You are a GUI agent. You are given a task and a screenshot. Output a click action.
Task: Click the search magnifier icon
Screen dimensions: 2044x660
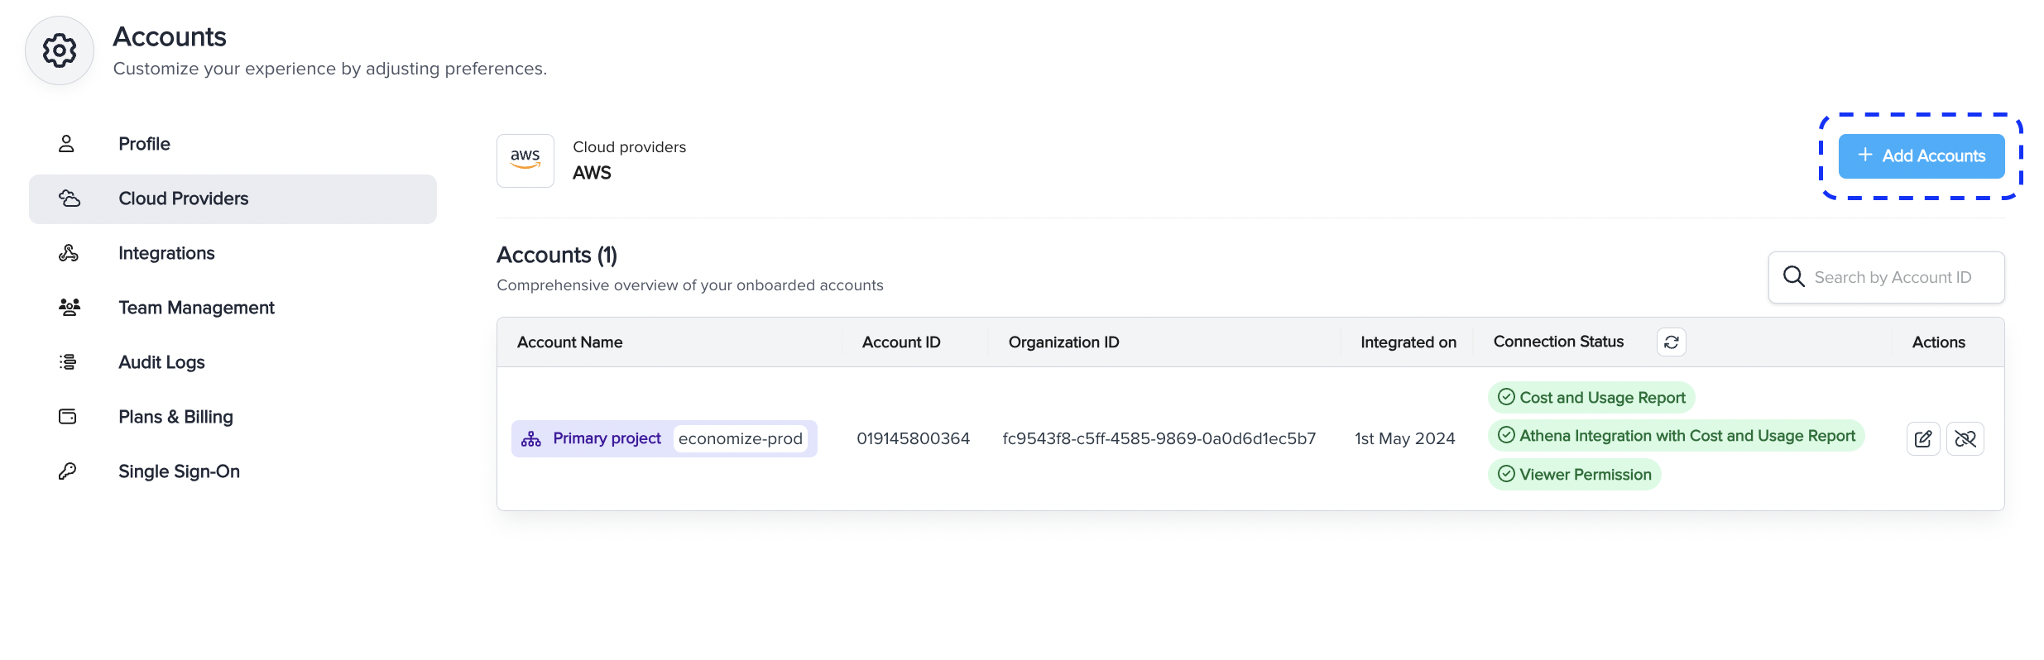(1793, 277)
